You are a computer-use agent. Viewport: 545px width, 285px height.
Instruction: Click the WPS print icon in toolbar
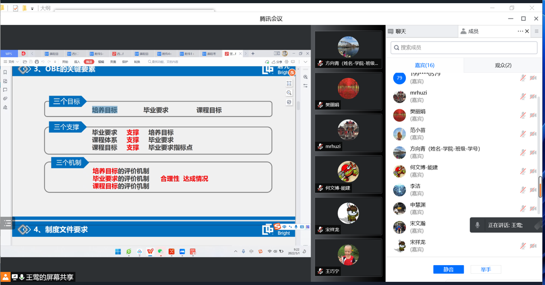pyautogui.click(x=37, y=62)
